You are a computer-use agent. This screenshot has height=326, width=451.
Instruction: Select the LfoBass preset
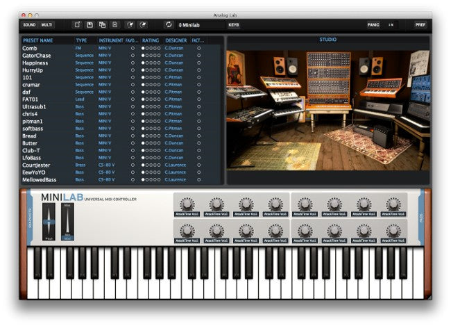tap(32, 158)
